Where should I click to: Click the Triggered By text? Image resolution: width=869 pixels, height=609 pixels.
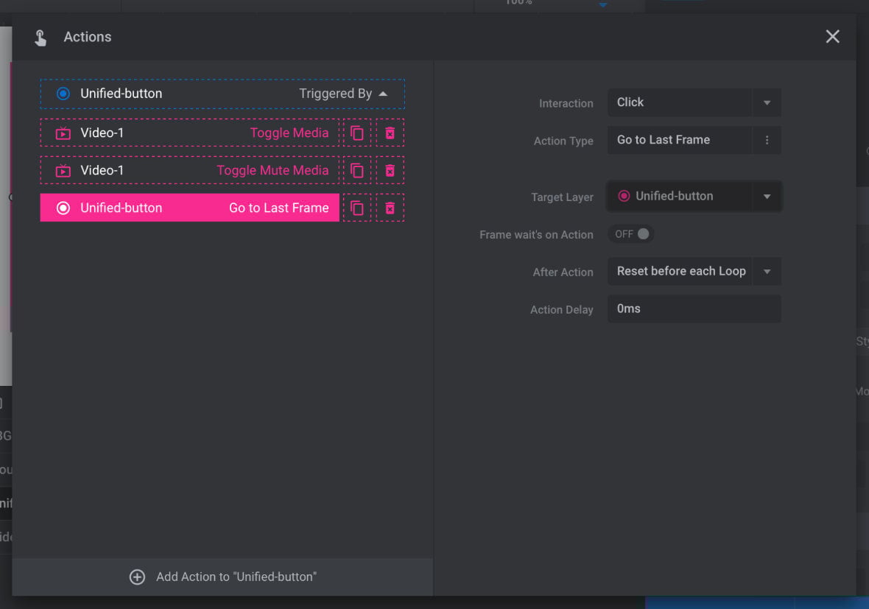tap(335, 94)
